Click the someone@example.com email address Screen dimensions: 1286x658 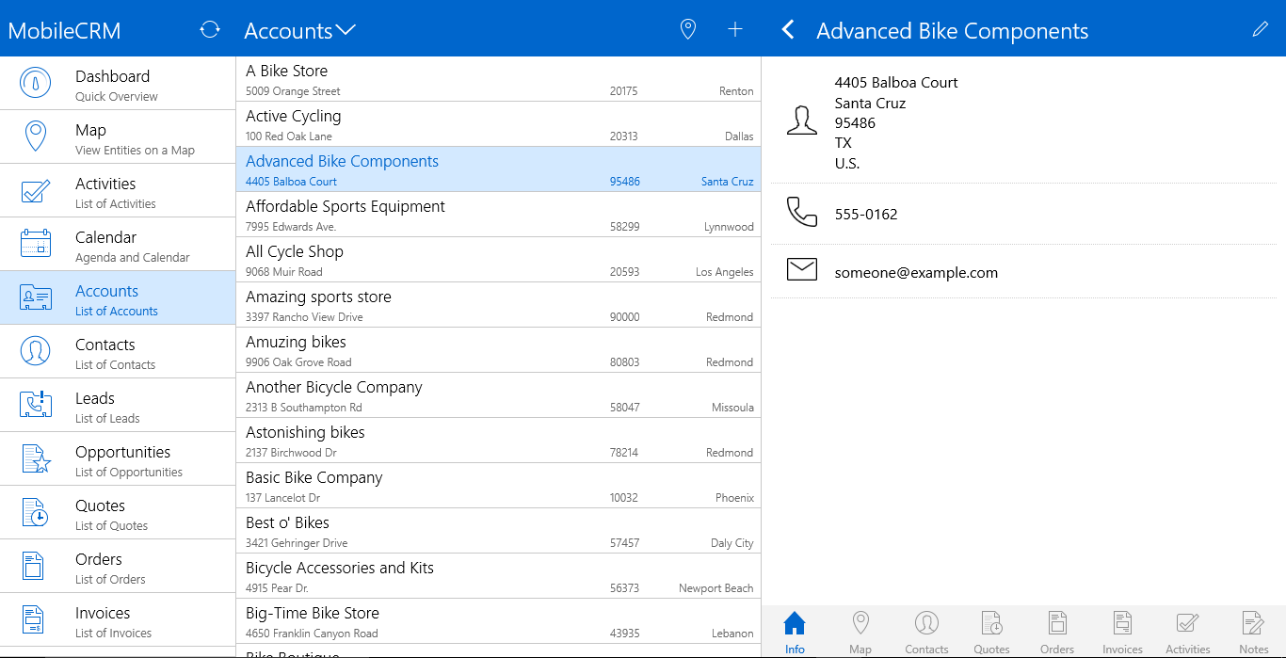click(x=914, y=272)
